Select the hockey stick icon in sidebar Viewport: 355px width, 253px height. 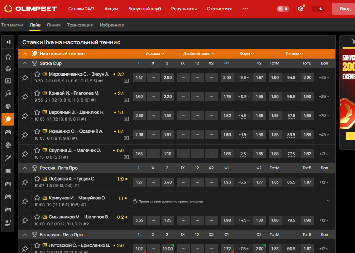[8, 223]
